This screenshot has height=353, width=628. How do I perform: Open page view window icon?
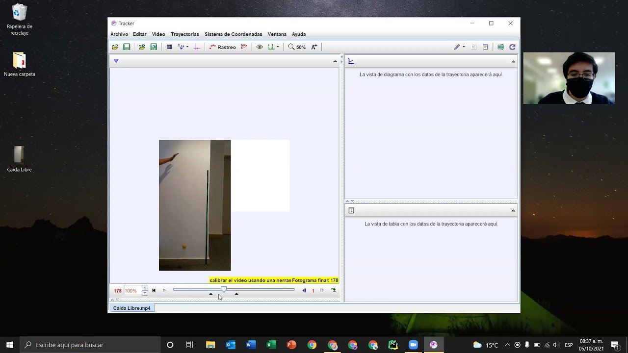[485, 47]
